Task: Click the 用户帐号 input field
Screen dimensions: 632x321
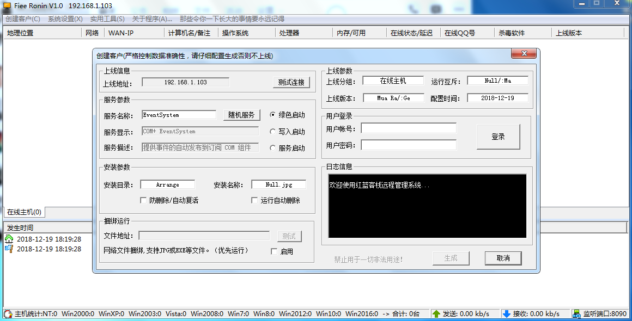Action: pyautogui.click(x=409, y=128)
